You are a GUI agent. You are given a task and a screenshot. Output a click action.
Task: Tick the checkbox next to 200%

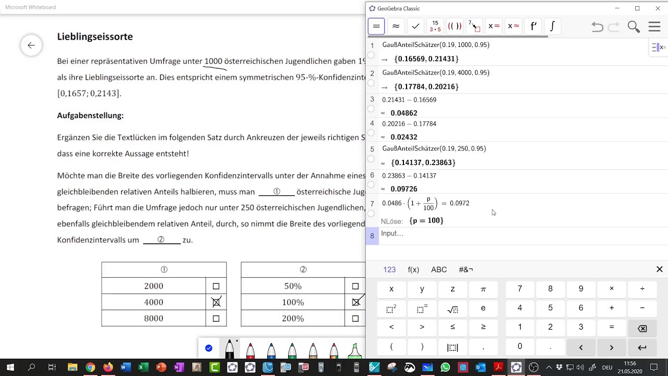(355, 319)
